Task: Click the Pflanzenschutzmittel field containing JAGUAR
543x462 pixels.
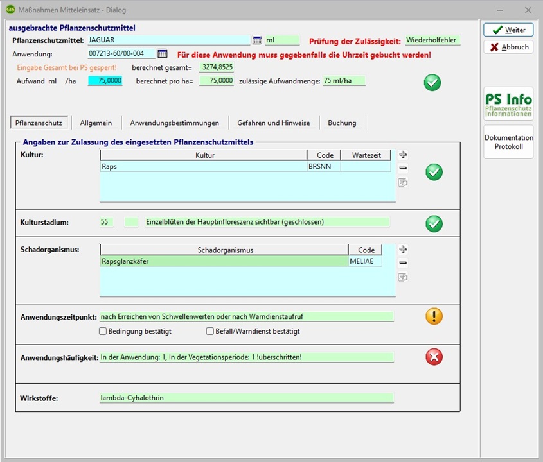Action: point(168,40)
